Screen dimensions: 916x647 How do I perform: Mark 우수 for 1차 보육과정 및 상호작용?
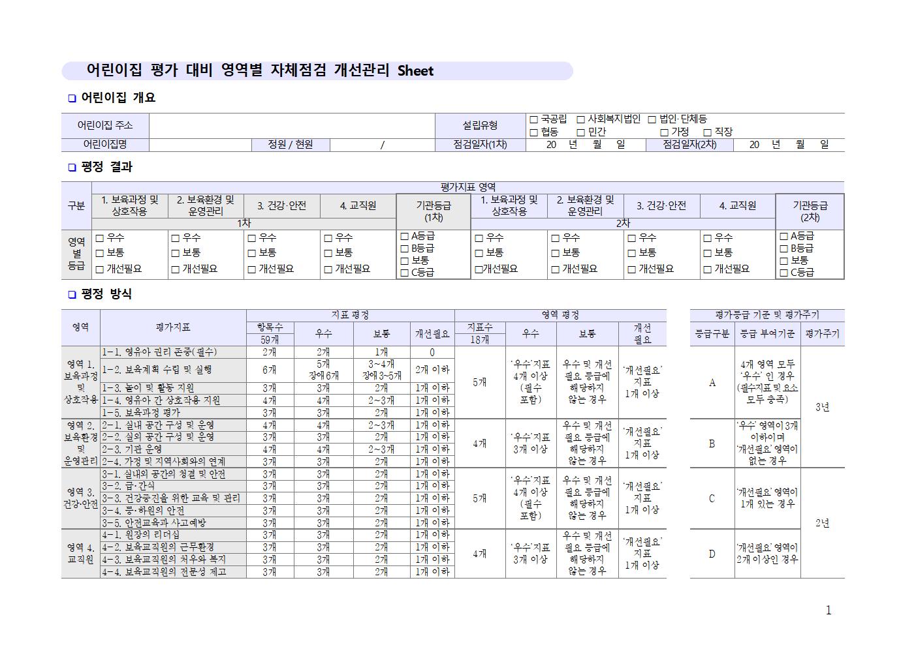(x=99, y=238)
